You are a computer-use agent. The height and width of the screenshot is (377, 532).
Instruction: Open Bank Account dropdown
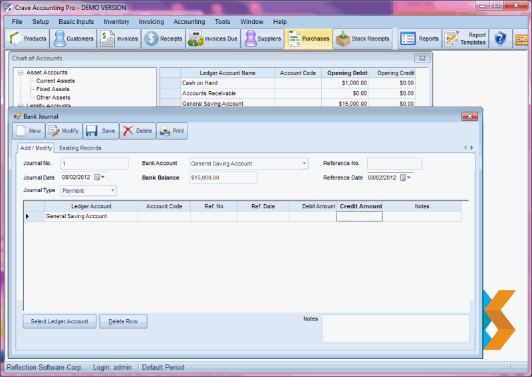[x=304, y=164]
